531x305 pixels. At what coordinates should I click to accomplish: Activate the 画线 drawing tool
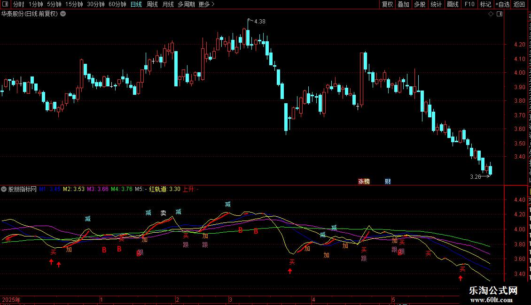click(453, 4)
